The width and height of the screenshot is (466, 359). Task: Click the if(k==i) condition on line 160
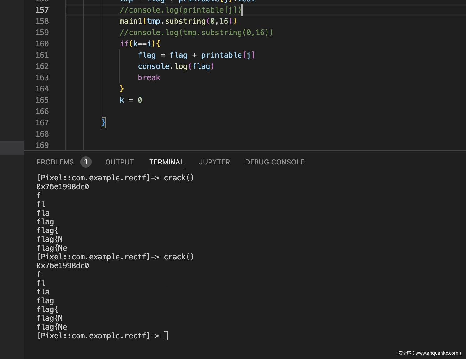coord(140,44)
